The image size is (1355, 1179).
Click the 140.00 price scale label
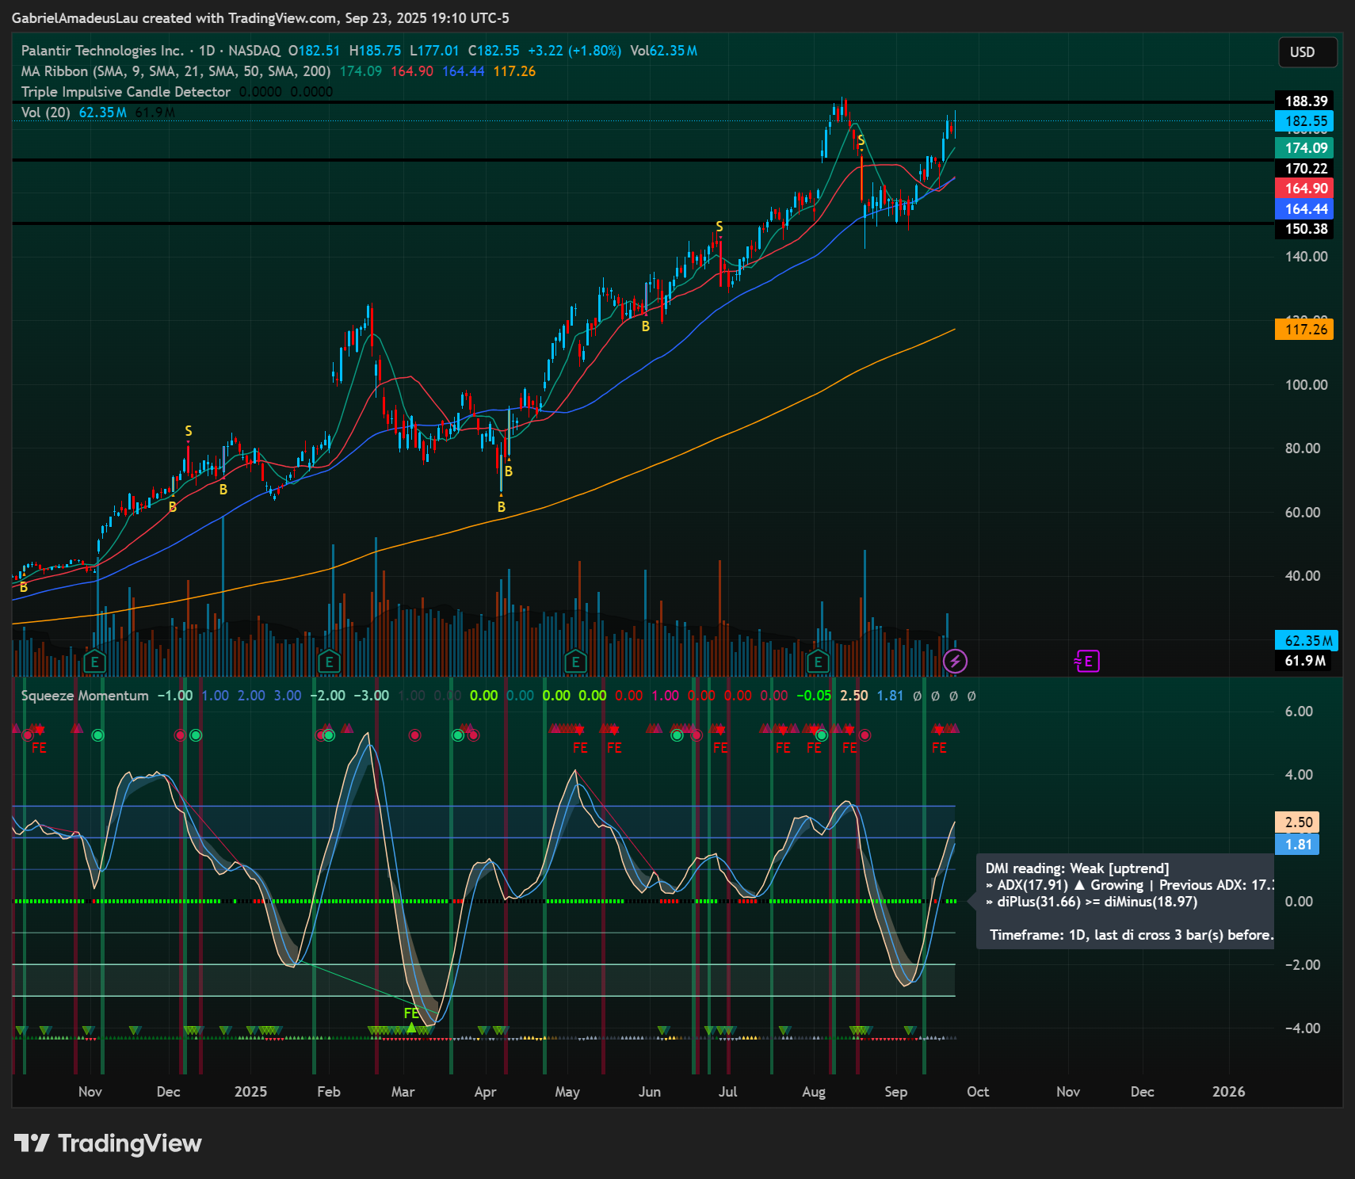[1306, 257]
